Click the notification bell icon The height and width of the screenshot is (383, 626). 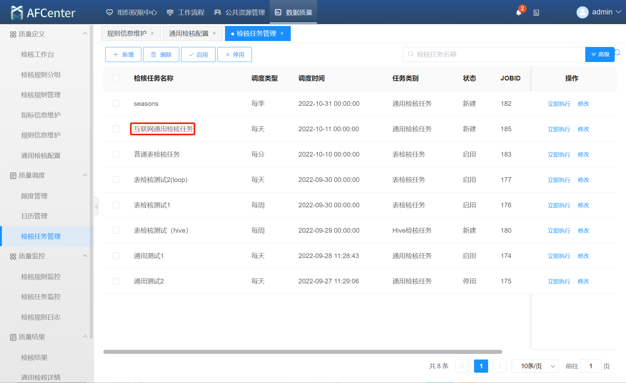click(519, 13)
